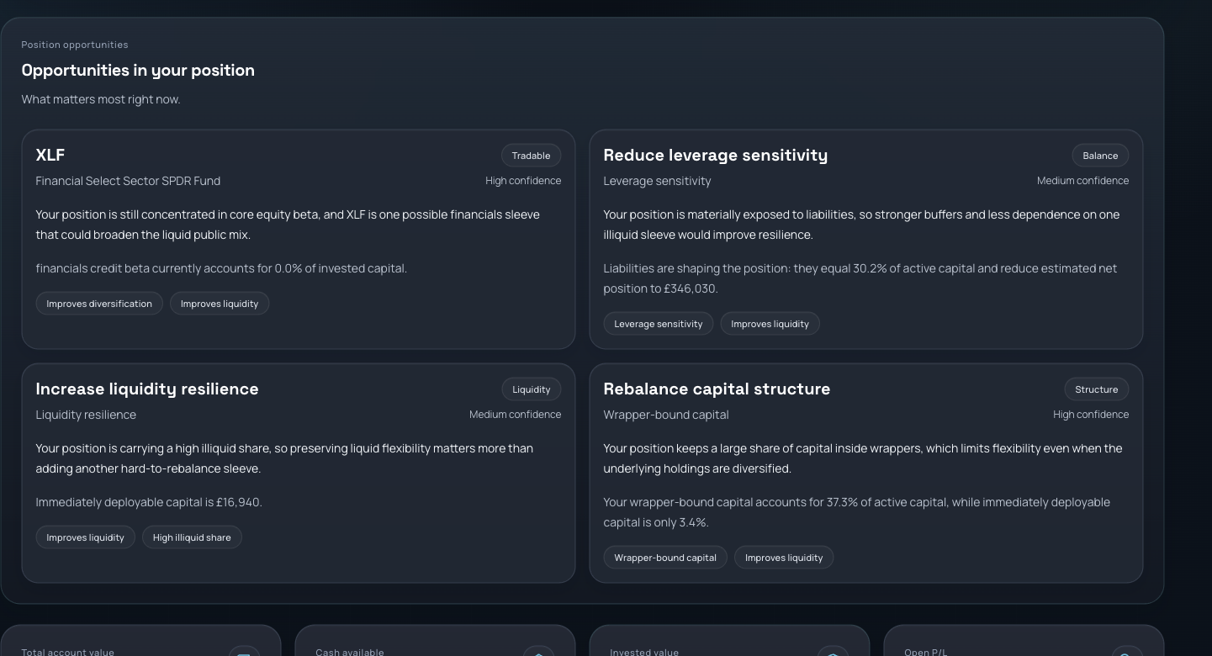Click 'Wrapper-bound capital' subtitle under Rebalance title
The image size is (1212, 656).
click(x=666, y=415)
